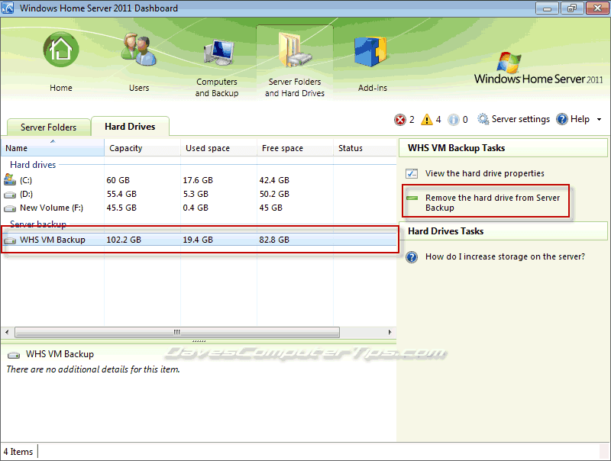Click the C: system drive icon
The width and height of the screenshot is (611, 461).
pyautogui.click(x=10, y=179)
